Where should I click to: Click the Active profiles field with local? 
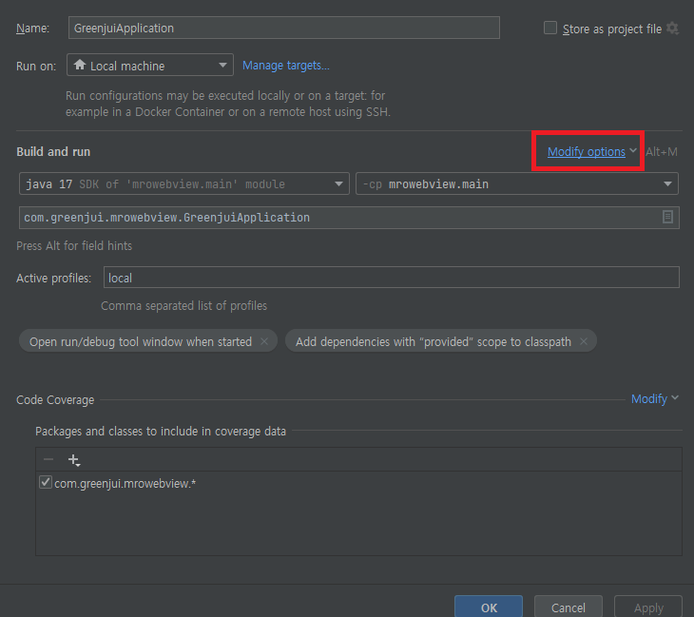(x=392, y=278)
